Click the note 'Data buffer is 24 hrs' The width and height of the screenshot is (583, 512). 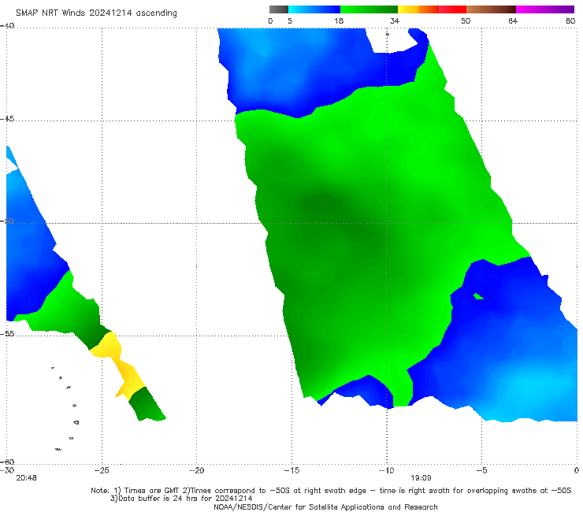158,499
